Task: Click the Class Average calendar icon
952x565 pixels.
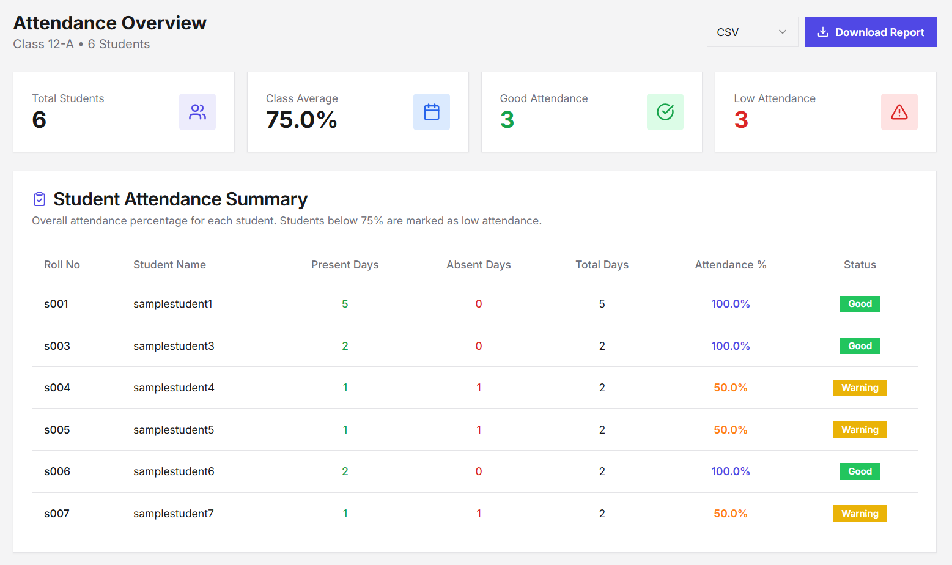Action: 432,112
